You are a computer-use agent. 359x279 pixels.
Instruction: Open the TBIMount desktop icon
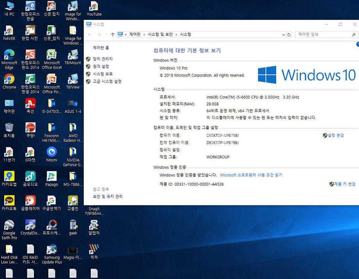(73, 57)
